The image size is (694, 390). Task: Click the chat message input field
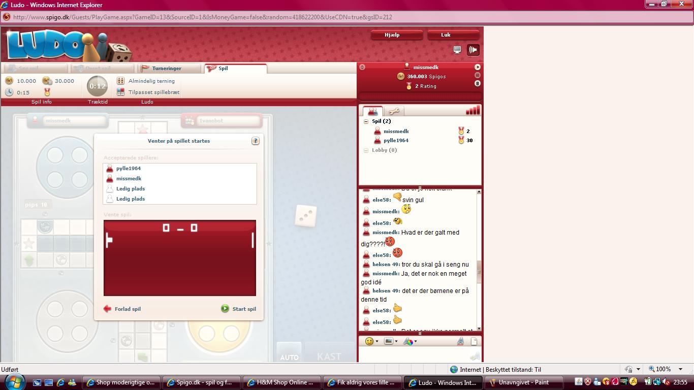[x=414, y=355]
